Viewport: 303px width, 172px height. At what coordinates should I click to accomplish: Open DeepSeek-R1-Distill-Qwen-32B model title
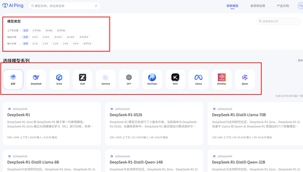pos(239,162)
